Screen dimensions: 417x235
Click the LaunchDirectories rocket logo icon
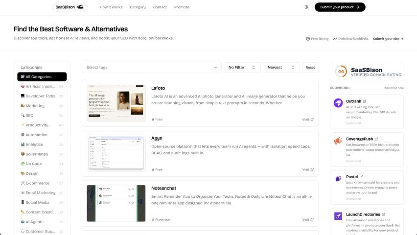click(338, 216)
